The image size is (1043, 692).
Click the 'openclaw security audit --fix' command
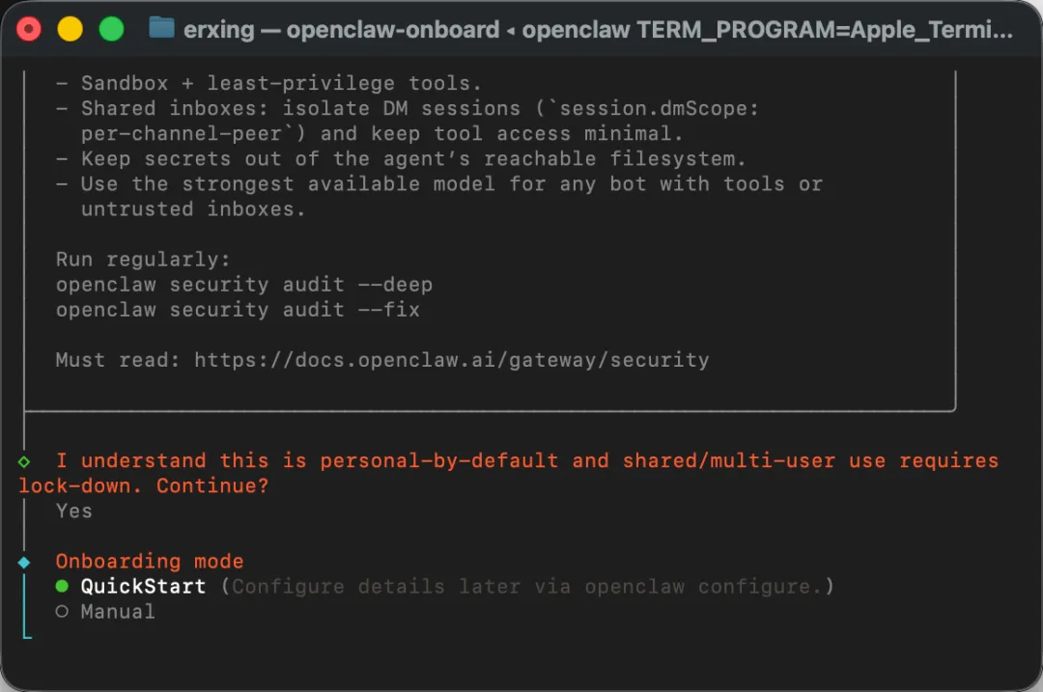point(238,310)
